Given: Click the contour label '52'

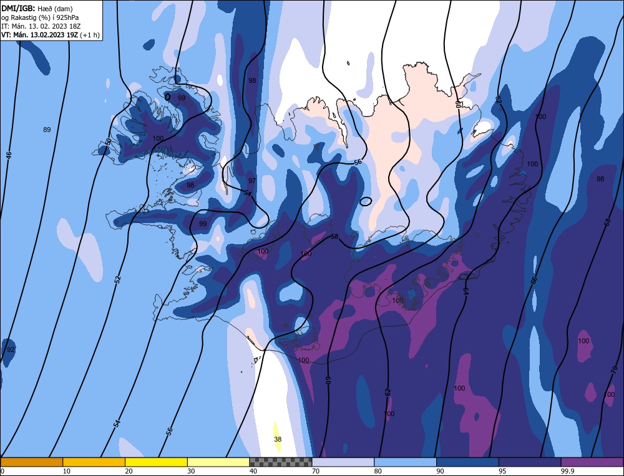Looking at the screenshot, I should click(x=117, y=279).
